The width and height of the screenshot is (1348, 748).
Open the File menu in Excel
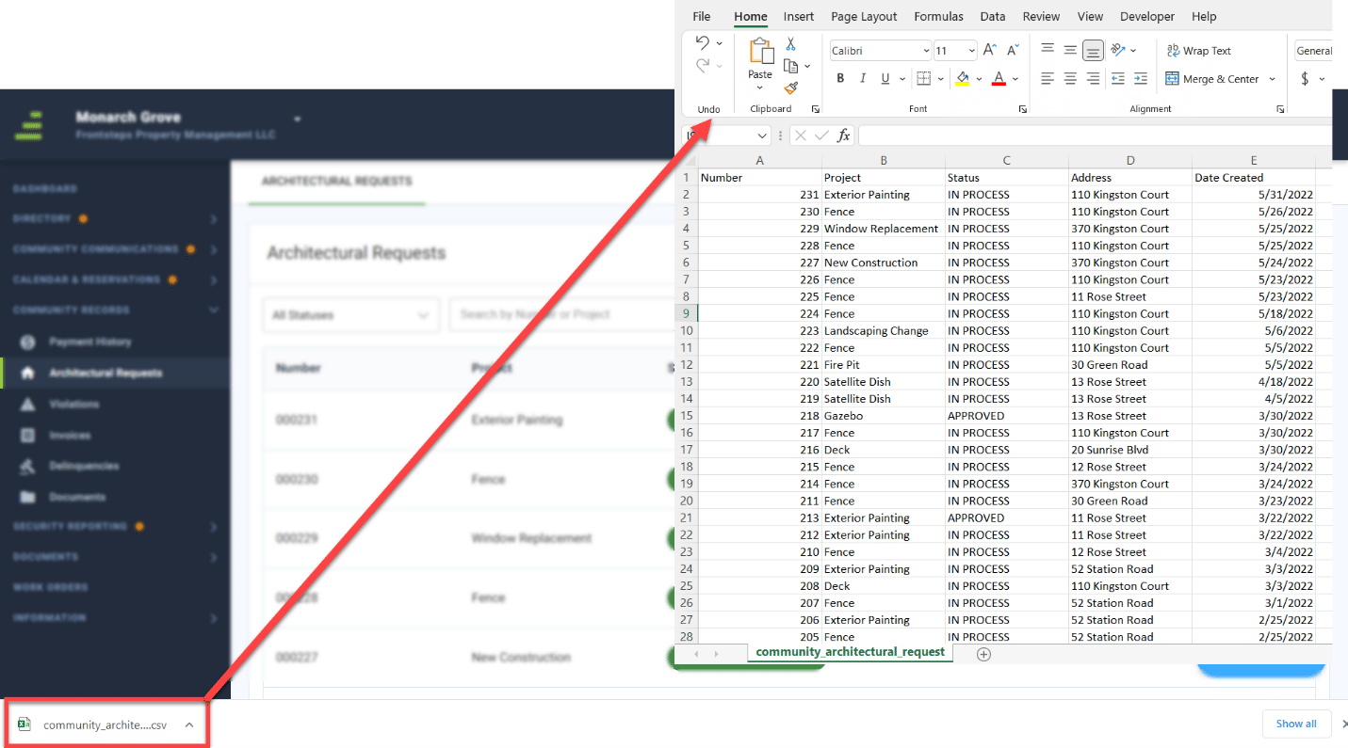pyautogui.click(x=701, y=16)
